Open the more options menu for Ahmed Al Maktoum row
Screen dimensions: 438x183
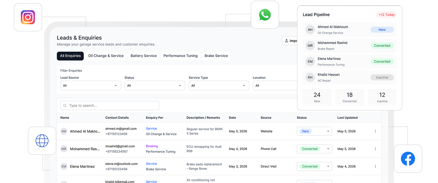pos(375,131)
